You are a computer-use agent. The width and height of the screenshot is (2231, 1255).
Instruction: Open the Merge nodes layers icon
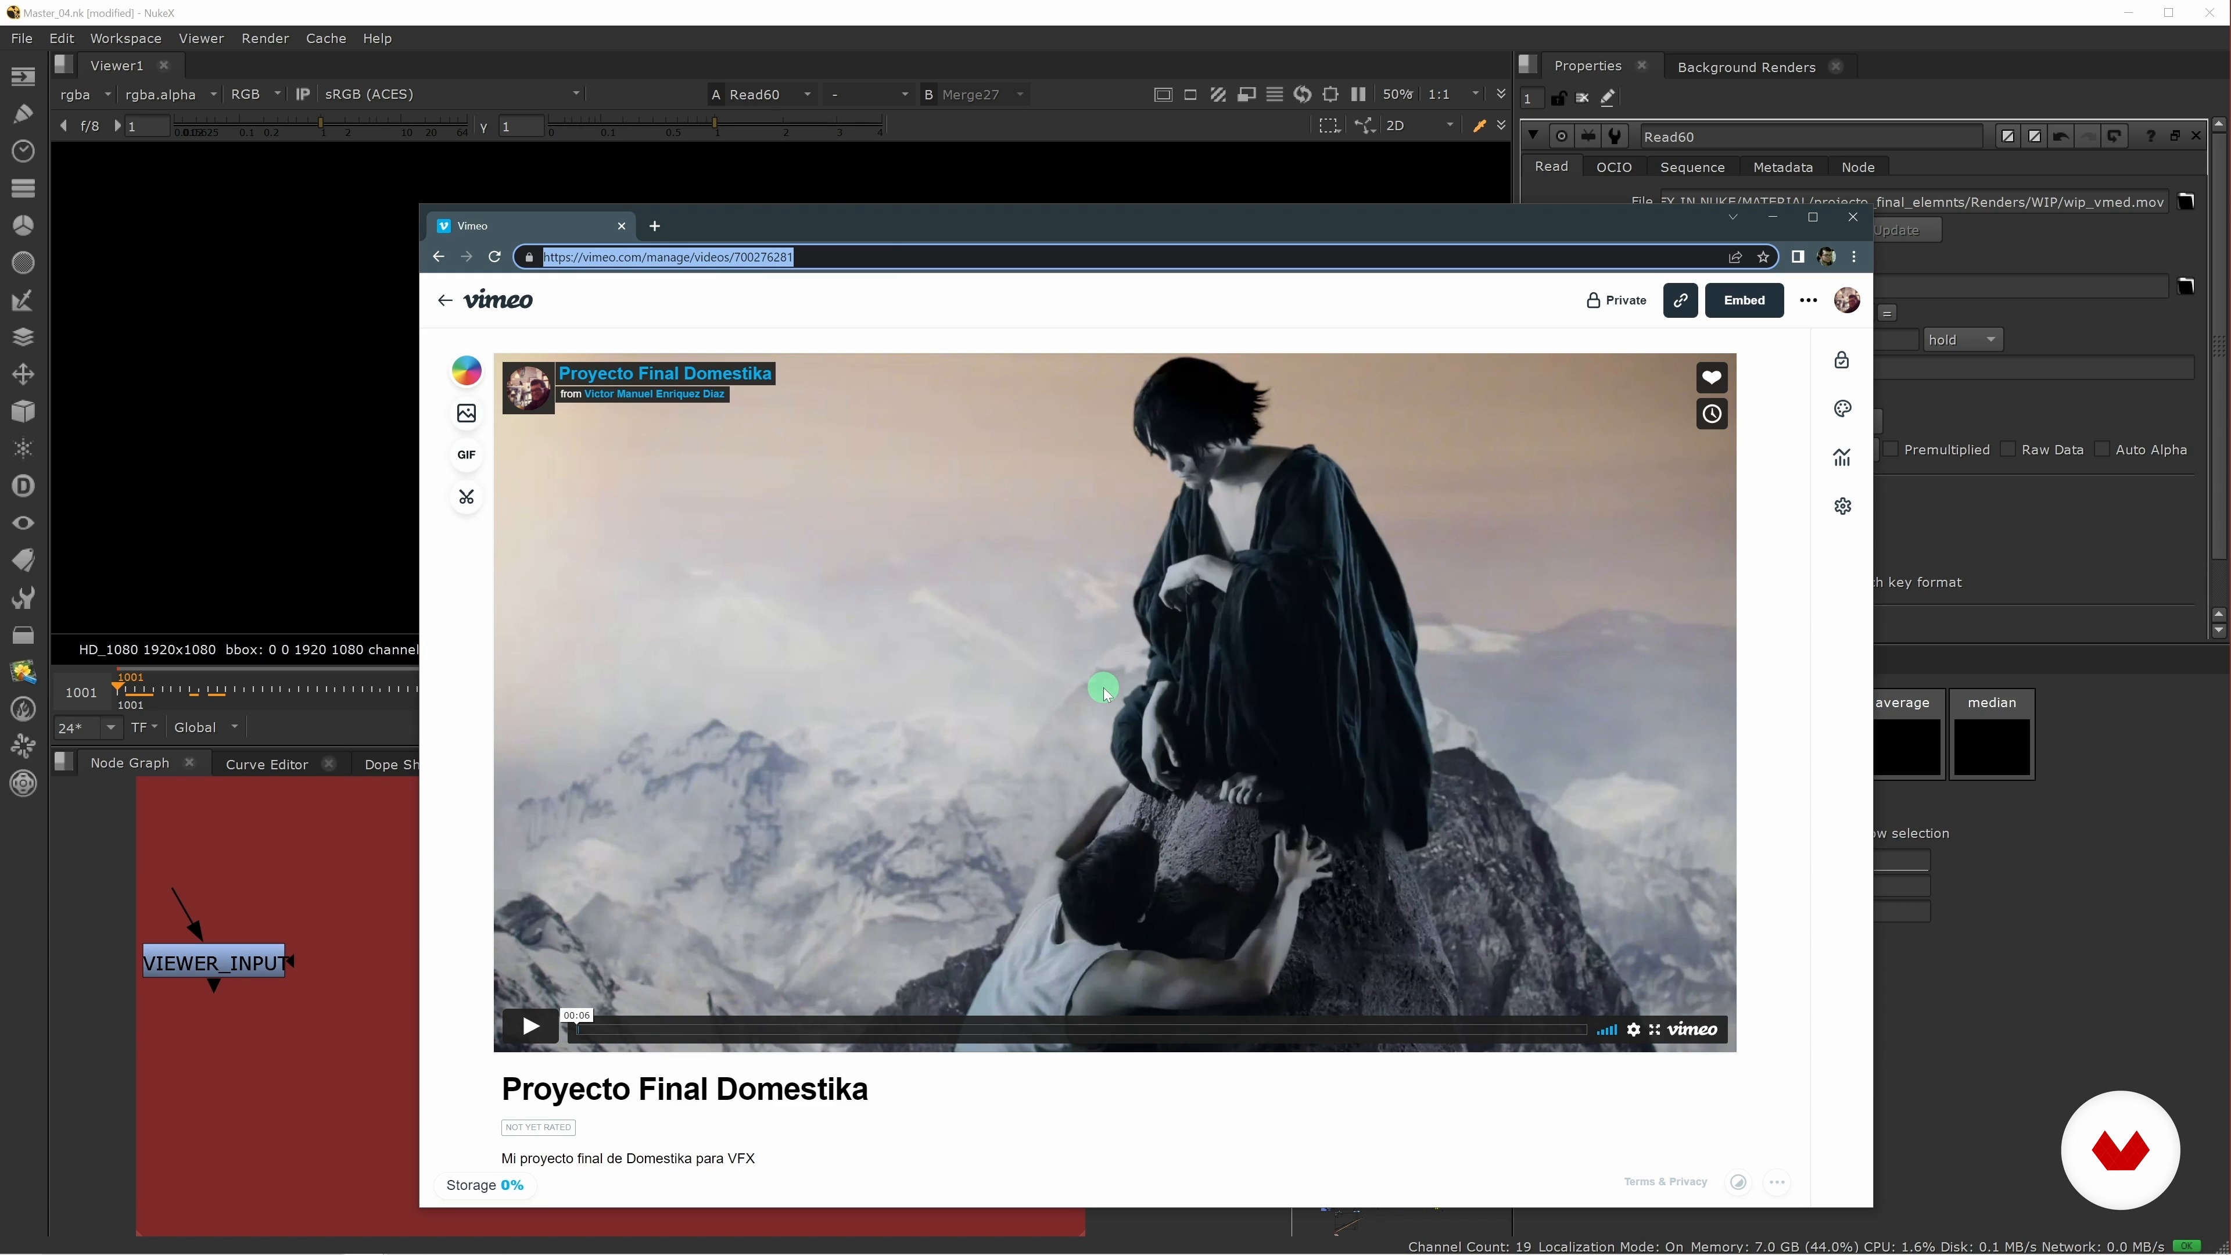(x=23, y=337)
